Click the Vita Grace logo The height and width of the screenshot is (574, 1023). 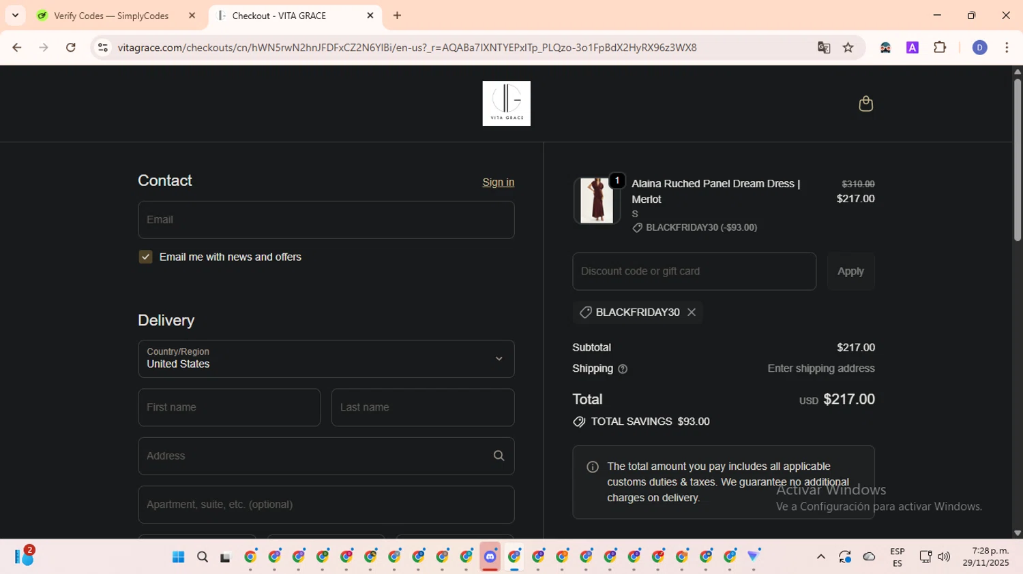click(x=506, y=103)
